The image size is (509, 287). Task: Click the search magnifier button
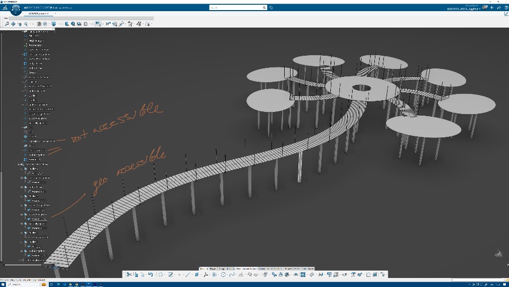point(264,7)
